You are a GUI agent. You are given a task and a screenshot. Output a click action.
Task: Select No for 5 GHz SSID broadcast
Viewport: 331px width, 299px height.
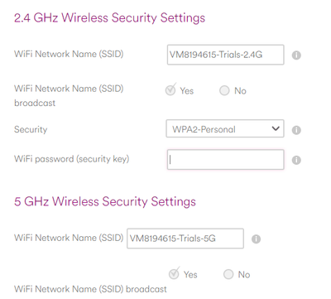click(x=228, y=274)
